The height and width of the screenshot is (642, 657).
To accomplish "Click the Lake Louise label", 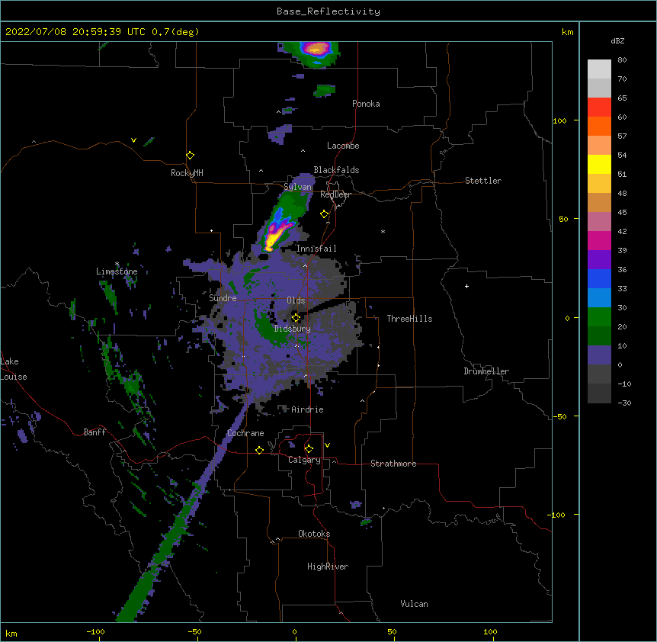I will coord(14,369).
